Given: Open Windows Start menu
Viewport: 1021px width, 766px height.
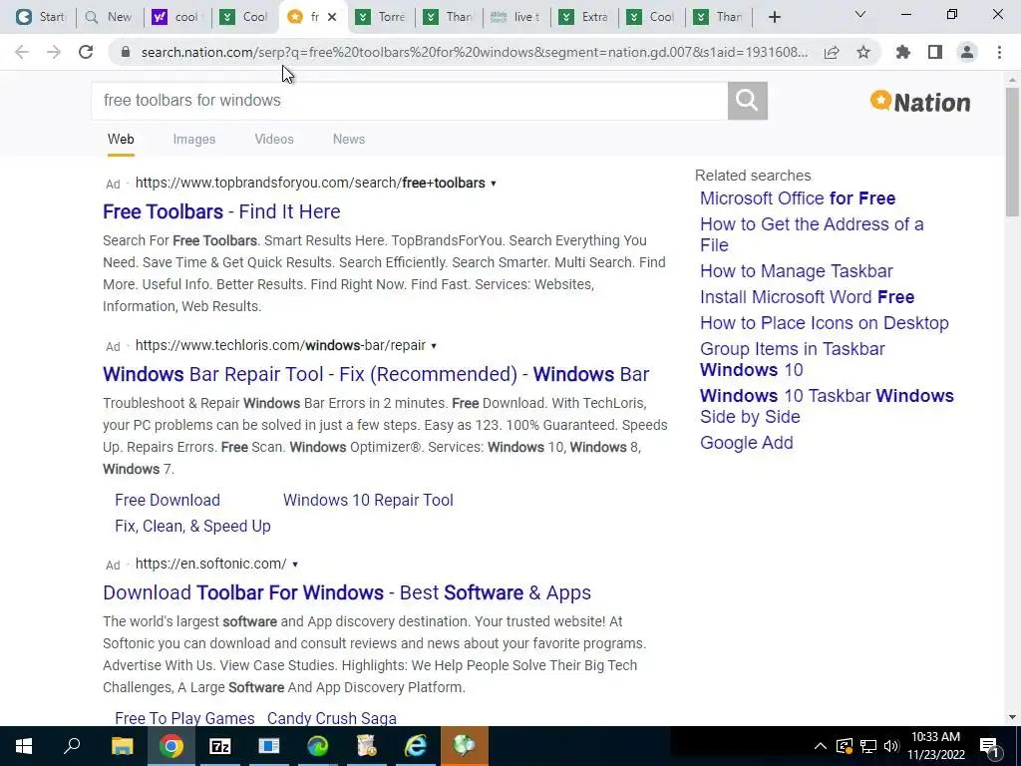Looking at the screenshot, I should pos(24,746).
